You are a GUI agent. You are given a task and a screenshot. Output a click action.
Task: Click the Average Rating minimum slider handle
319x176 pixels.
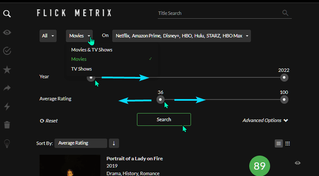[x=160, y=99]
